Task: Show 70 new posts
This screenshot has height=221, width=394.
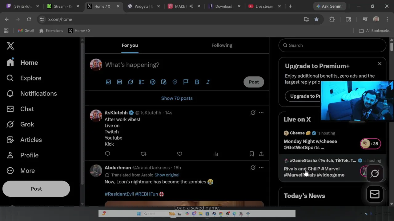Action: (177, 98)
